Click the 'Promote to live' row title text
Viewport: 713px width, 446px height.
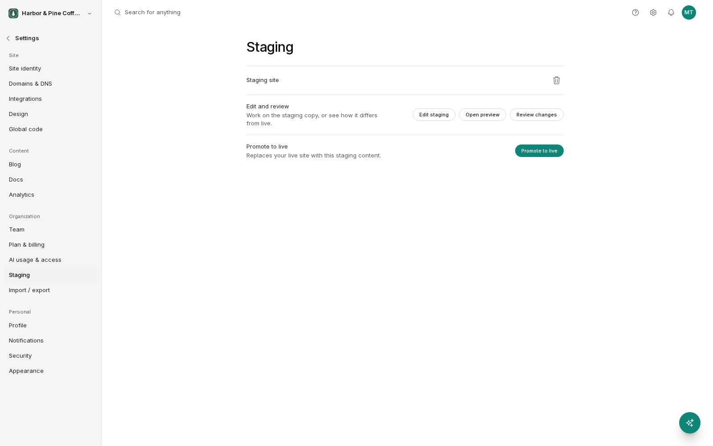(x=267, y=147)
